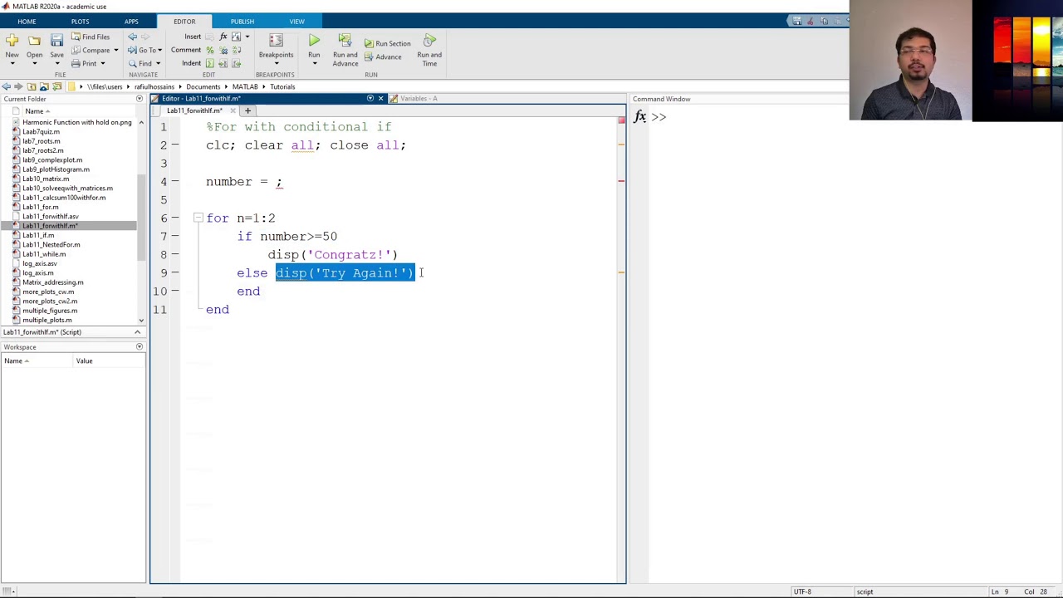
Task: Click the quick access cut scissors icon
Action: click(x=810, y=21)
